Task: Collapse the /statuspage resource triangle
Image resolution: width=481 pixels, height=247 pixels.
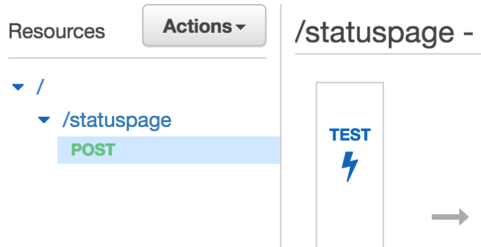Action: 44,120
